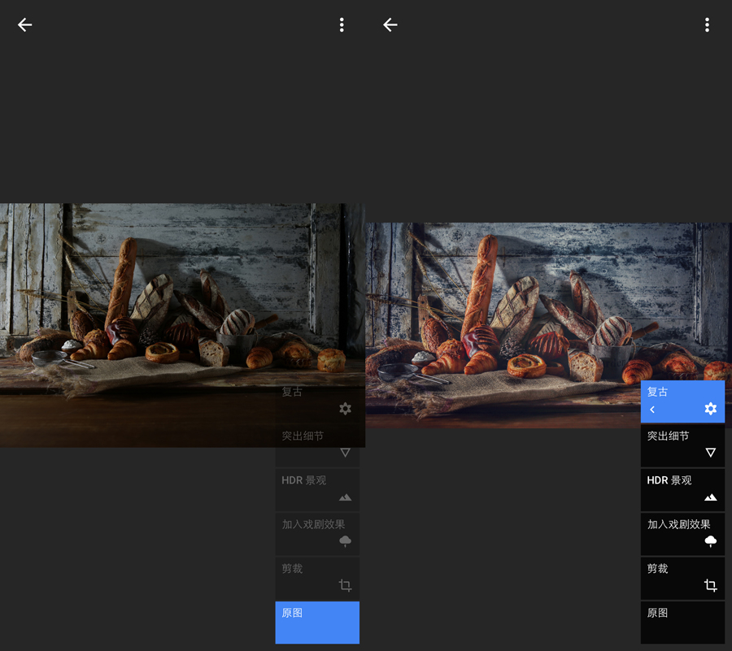
Task: Click the triangle icon on right 突出细节 step
Action: pos(710,453)
